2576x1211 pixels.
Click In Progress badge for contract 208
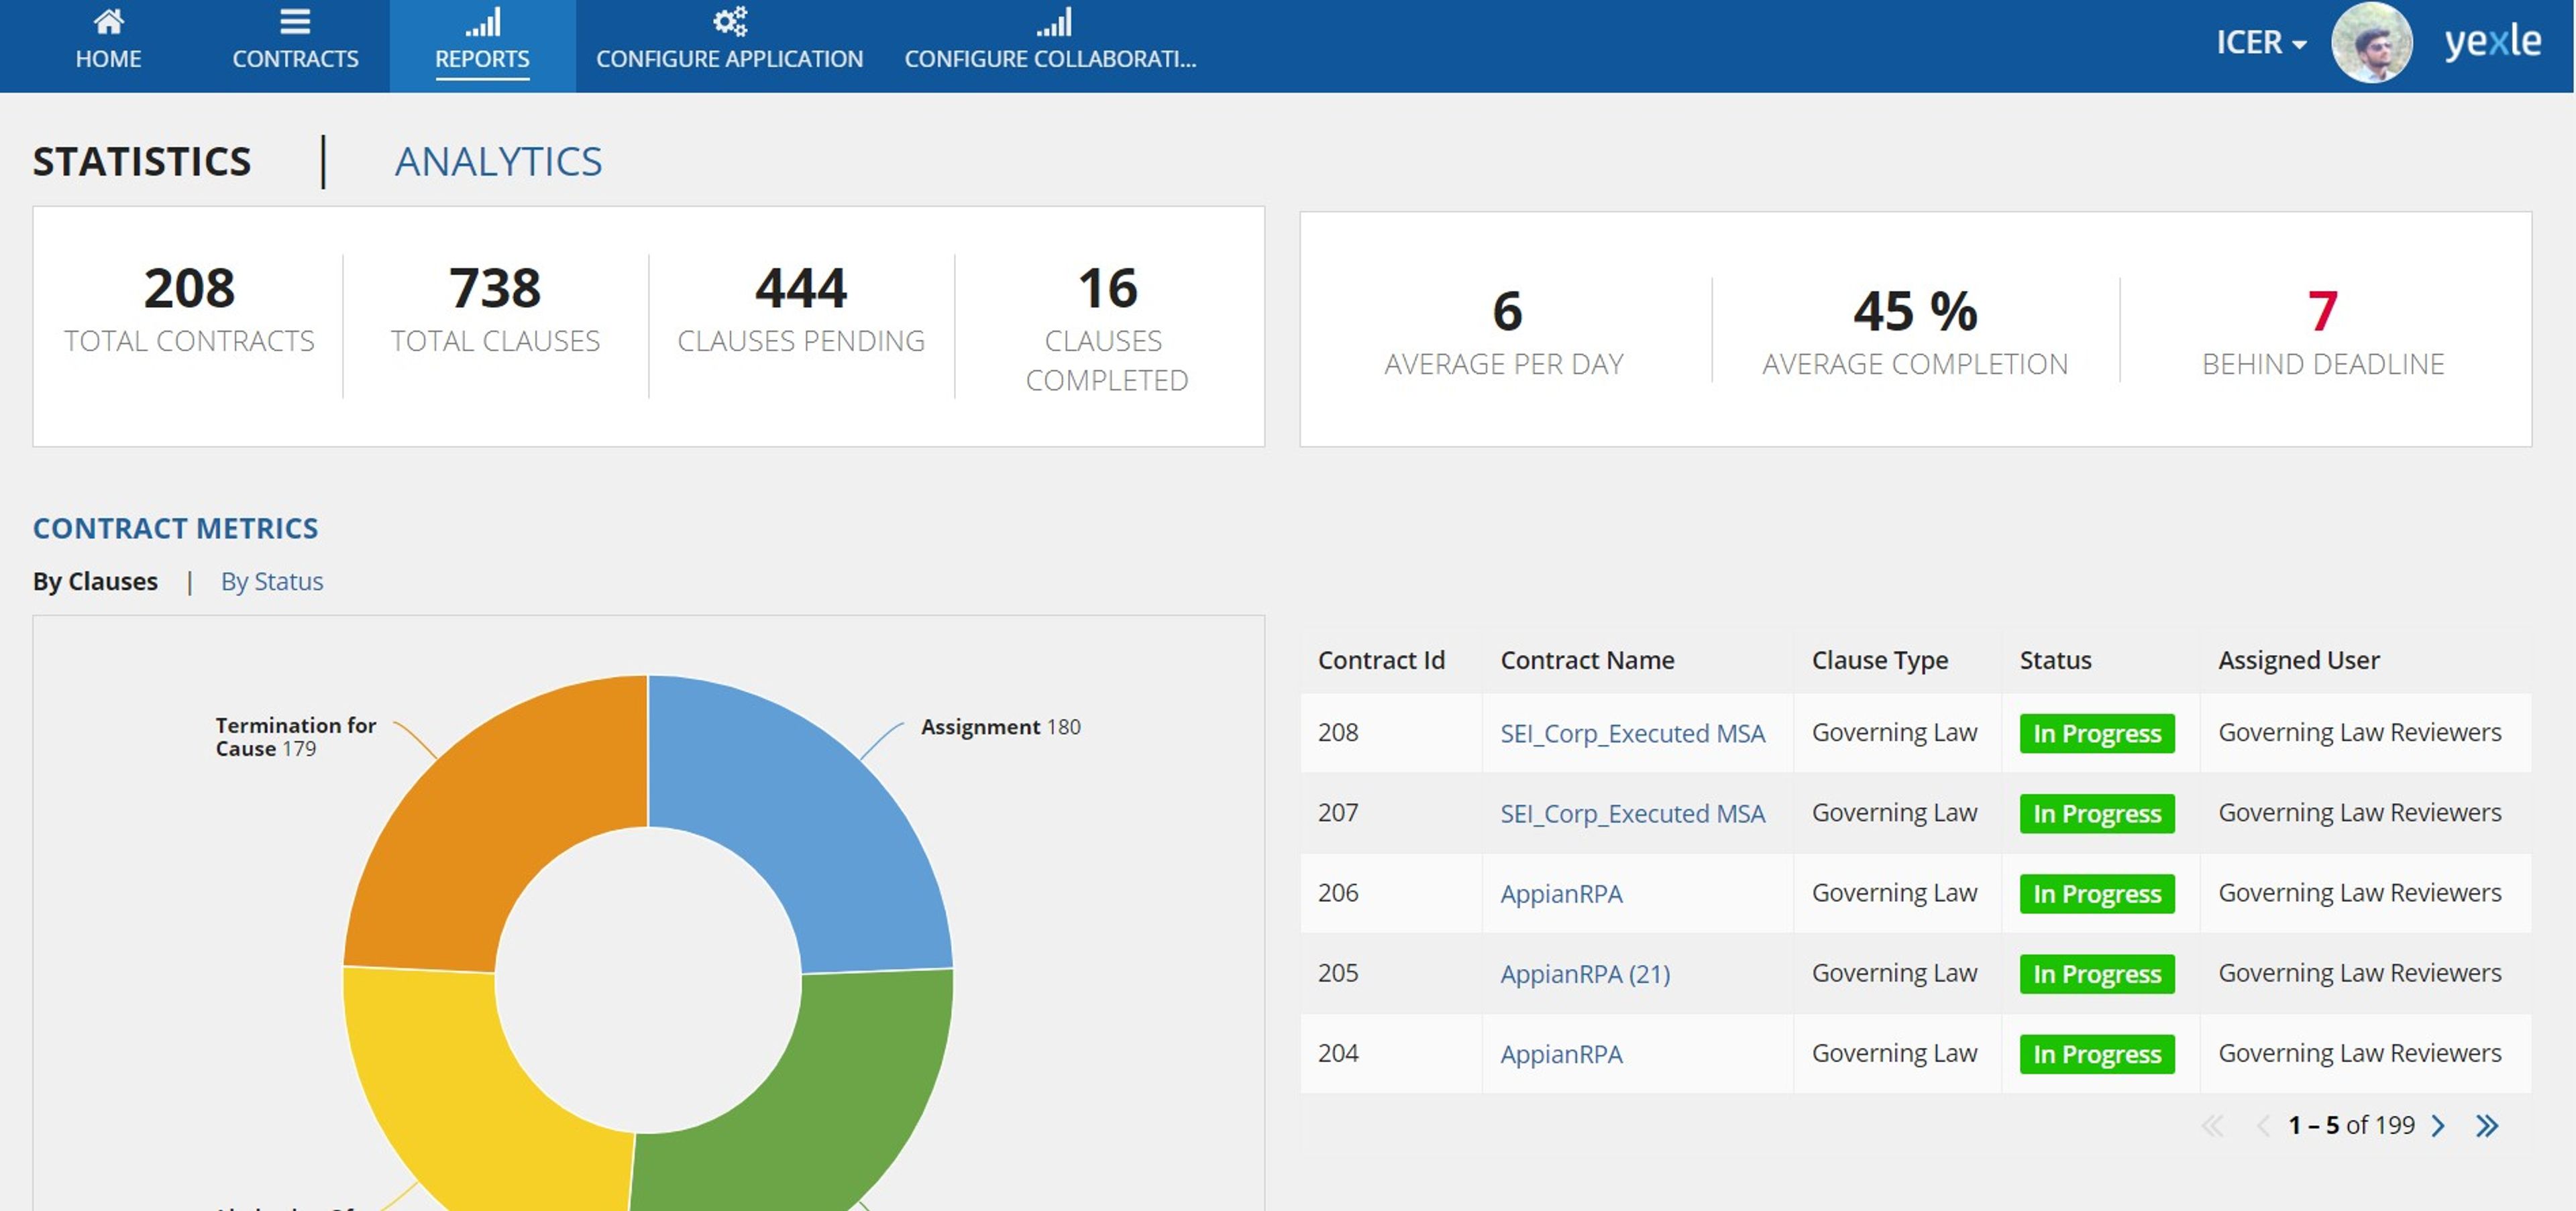(x=2097, y=734)
